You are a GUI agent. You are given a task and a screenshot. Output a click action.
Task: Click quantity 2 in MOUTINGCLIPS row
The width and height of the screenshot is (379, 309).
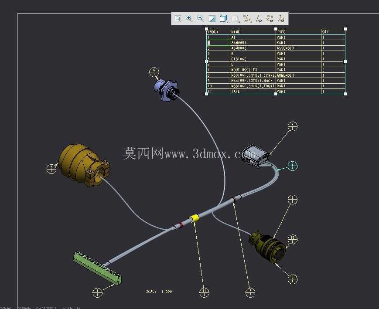333,70
